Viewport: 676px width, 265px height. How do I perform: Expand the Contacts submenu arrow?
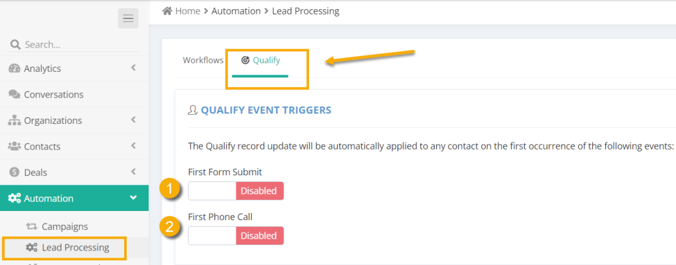[133, 146]
